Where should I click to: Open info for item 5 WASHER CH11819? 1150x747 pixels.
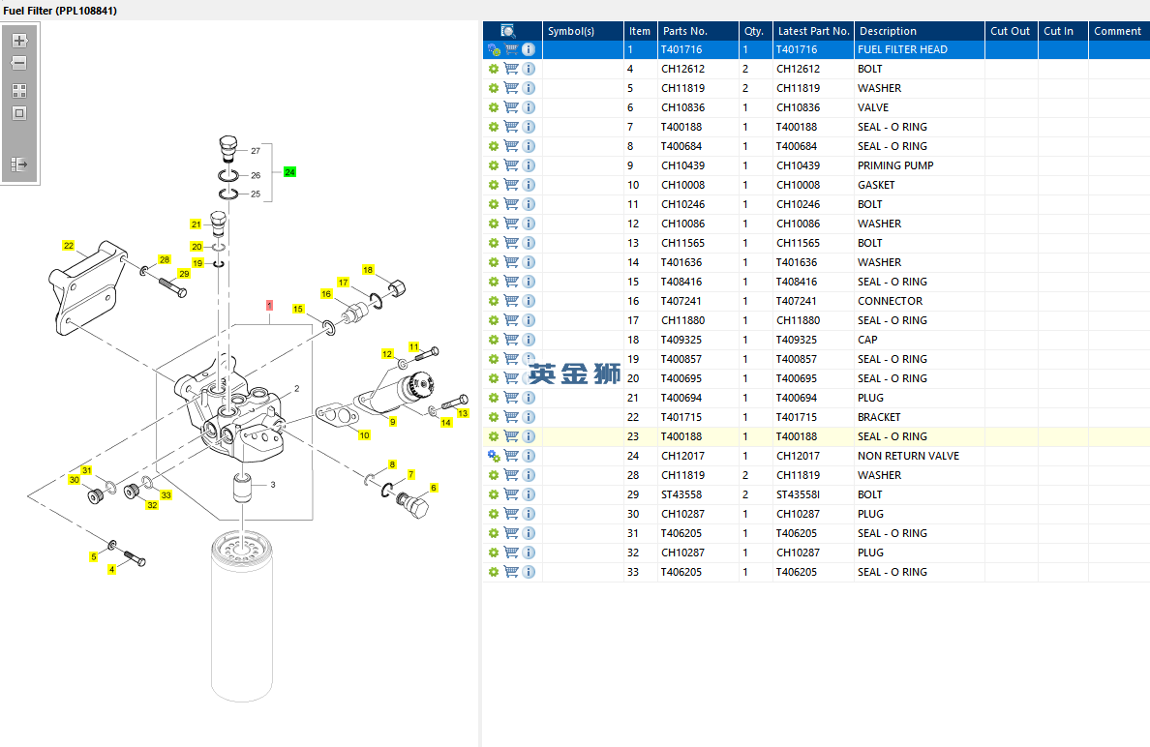coord(529,88)
